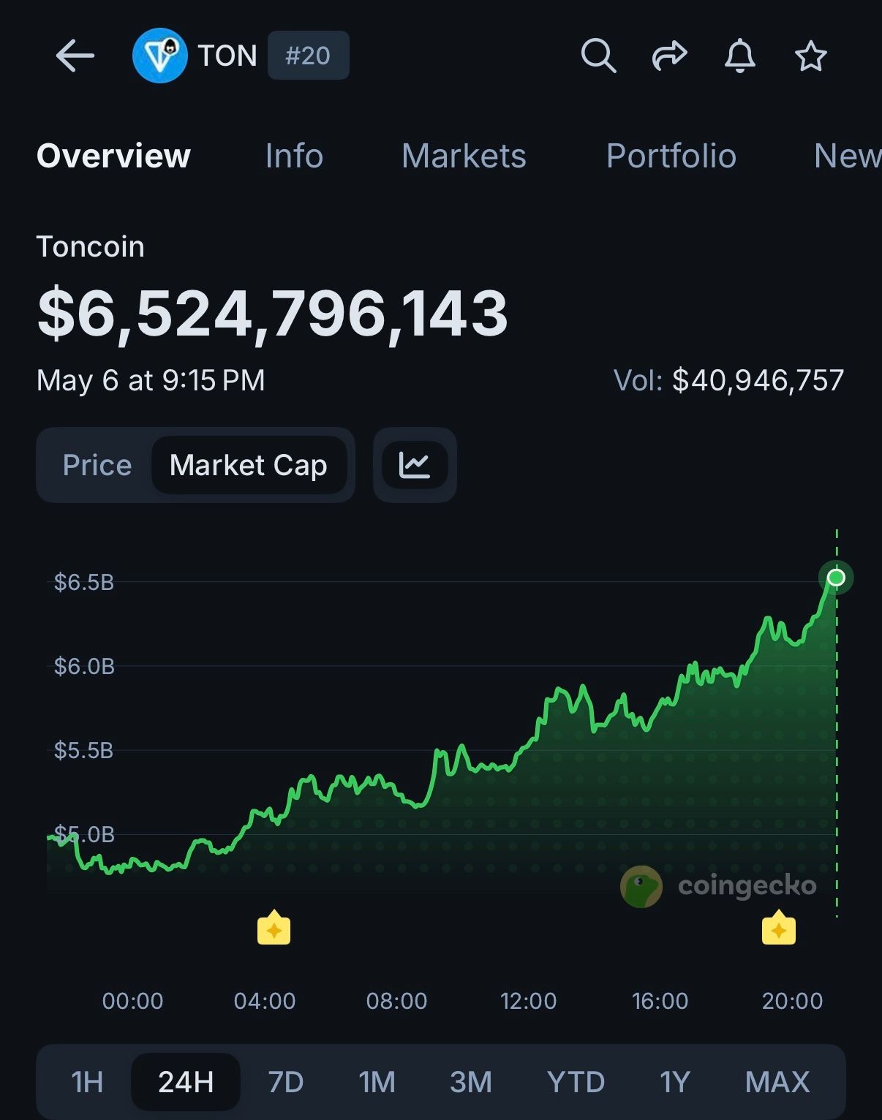Choose the 7D time range

point(286,1082)
